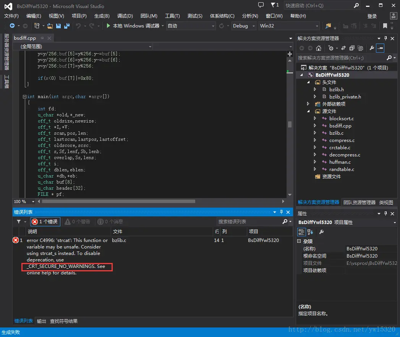400x337 pixels.
Task: Click the editor split-window handle
Action: [290, 54]
